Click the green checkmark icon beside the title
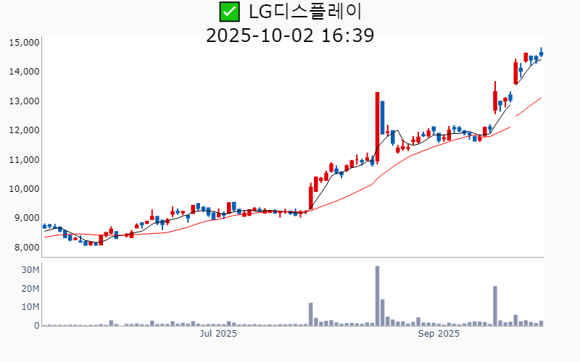Viewport: 580px width, 362px height. tap(229, 12)
